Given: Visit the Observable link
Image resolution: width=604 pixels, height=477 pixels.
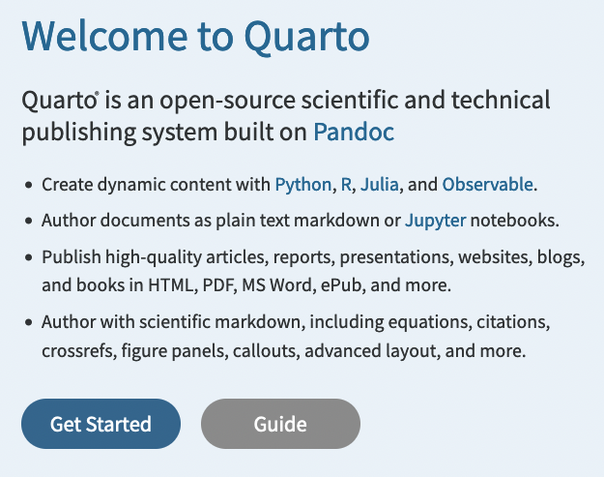Looking at the screenshot, I should [x=487, y=184].
